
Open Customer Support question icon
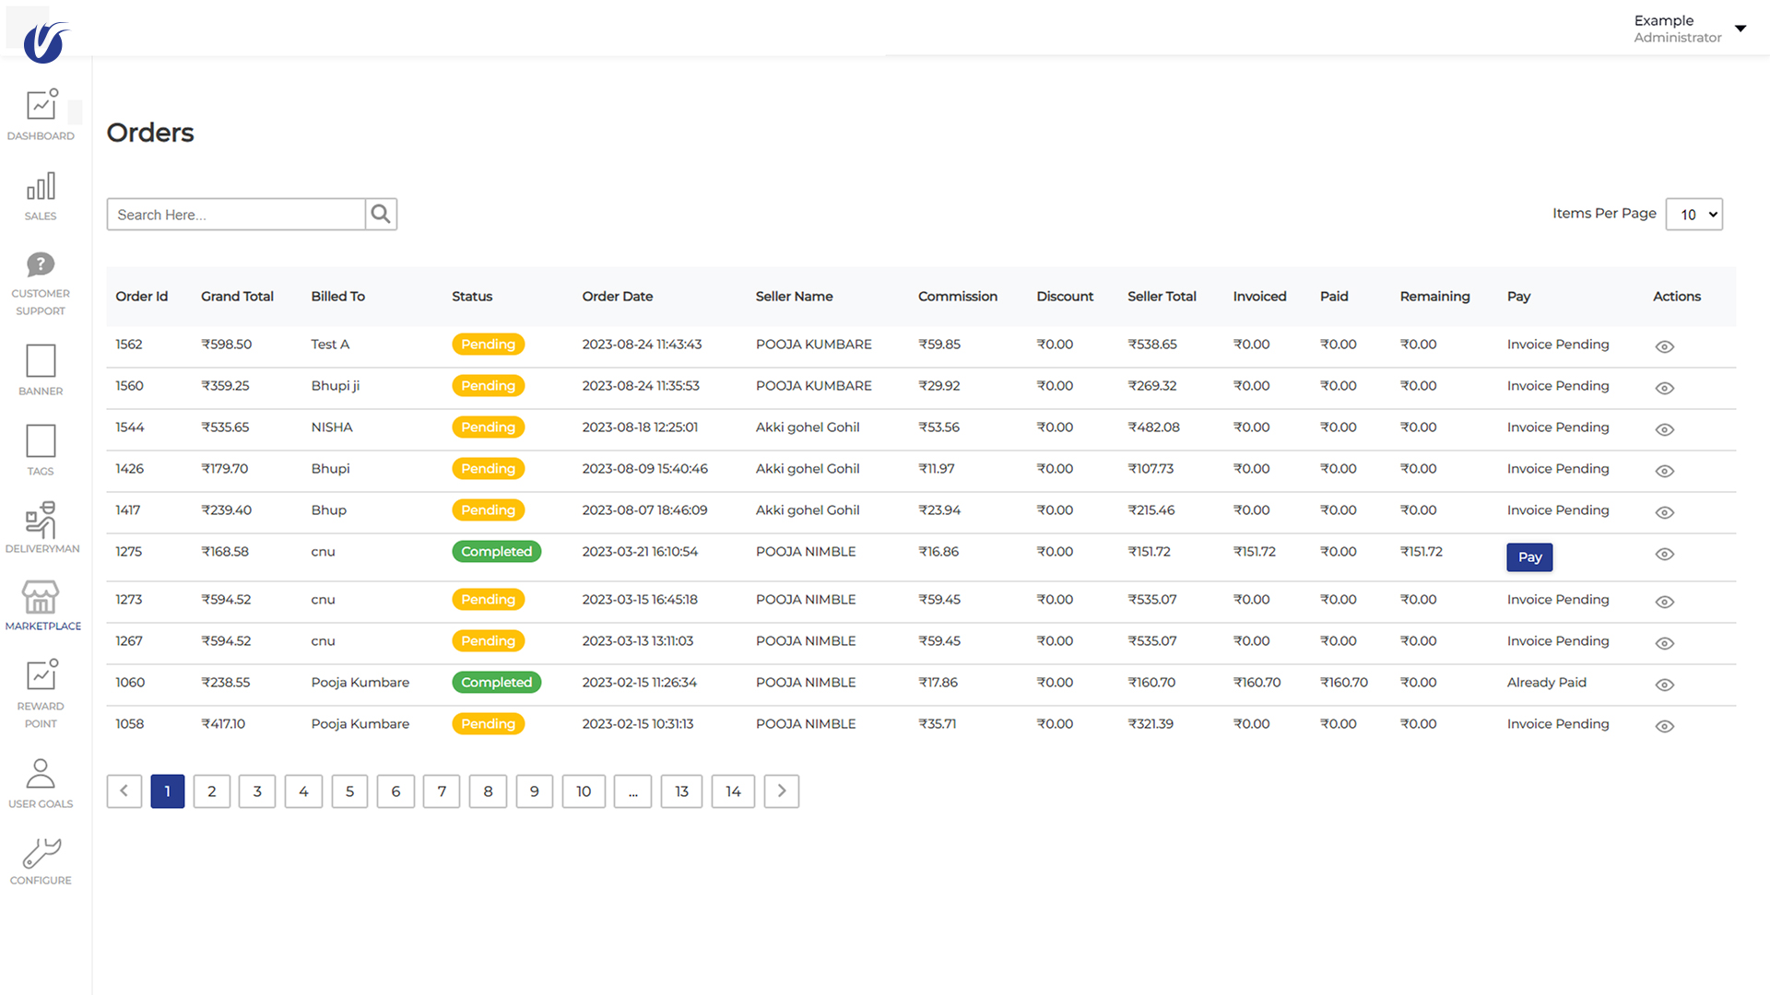point(41,265)
